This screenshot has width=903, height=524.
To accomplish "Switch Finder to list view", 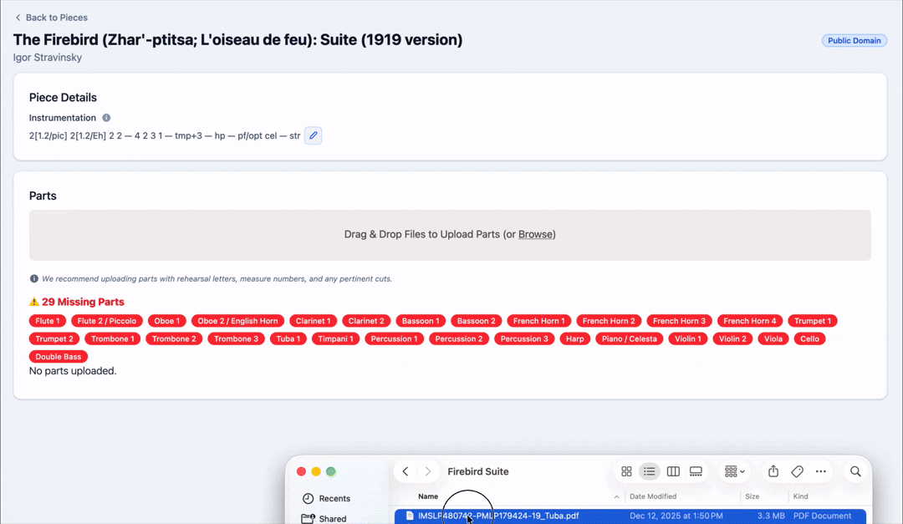I will [650, 471].
